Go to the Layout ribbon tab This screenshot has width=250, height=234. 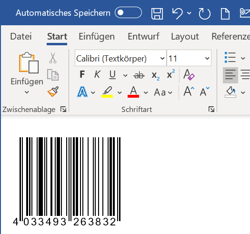click(185, 36)
